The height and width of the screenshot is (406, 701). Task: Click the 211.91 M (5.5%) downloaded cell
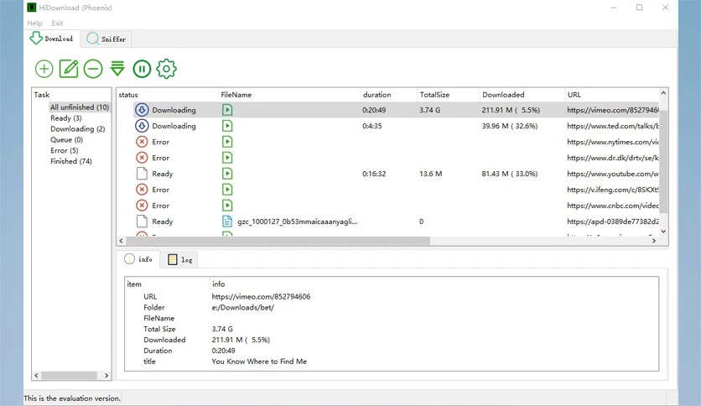tap(511, 110)
